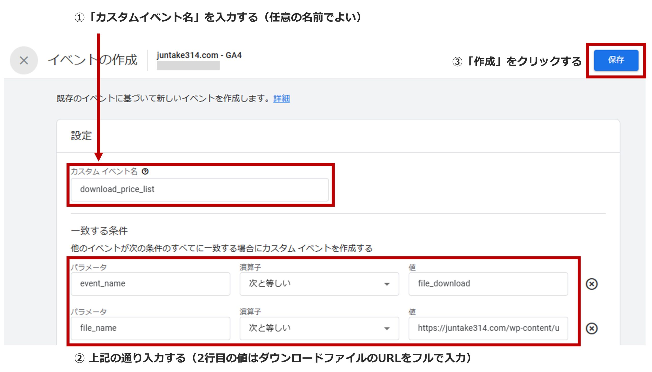The height and width of the screenshot is (372, 652).
Task: Click the delete icon beside file_download value
Action: click(x=592, y=284)
